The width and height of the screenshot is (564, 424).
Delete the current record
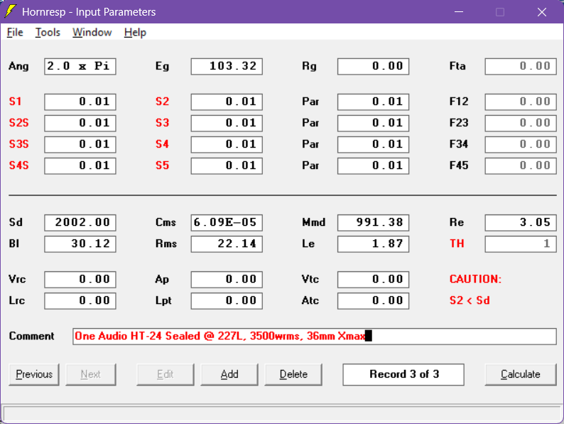pos(293,374)
